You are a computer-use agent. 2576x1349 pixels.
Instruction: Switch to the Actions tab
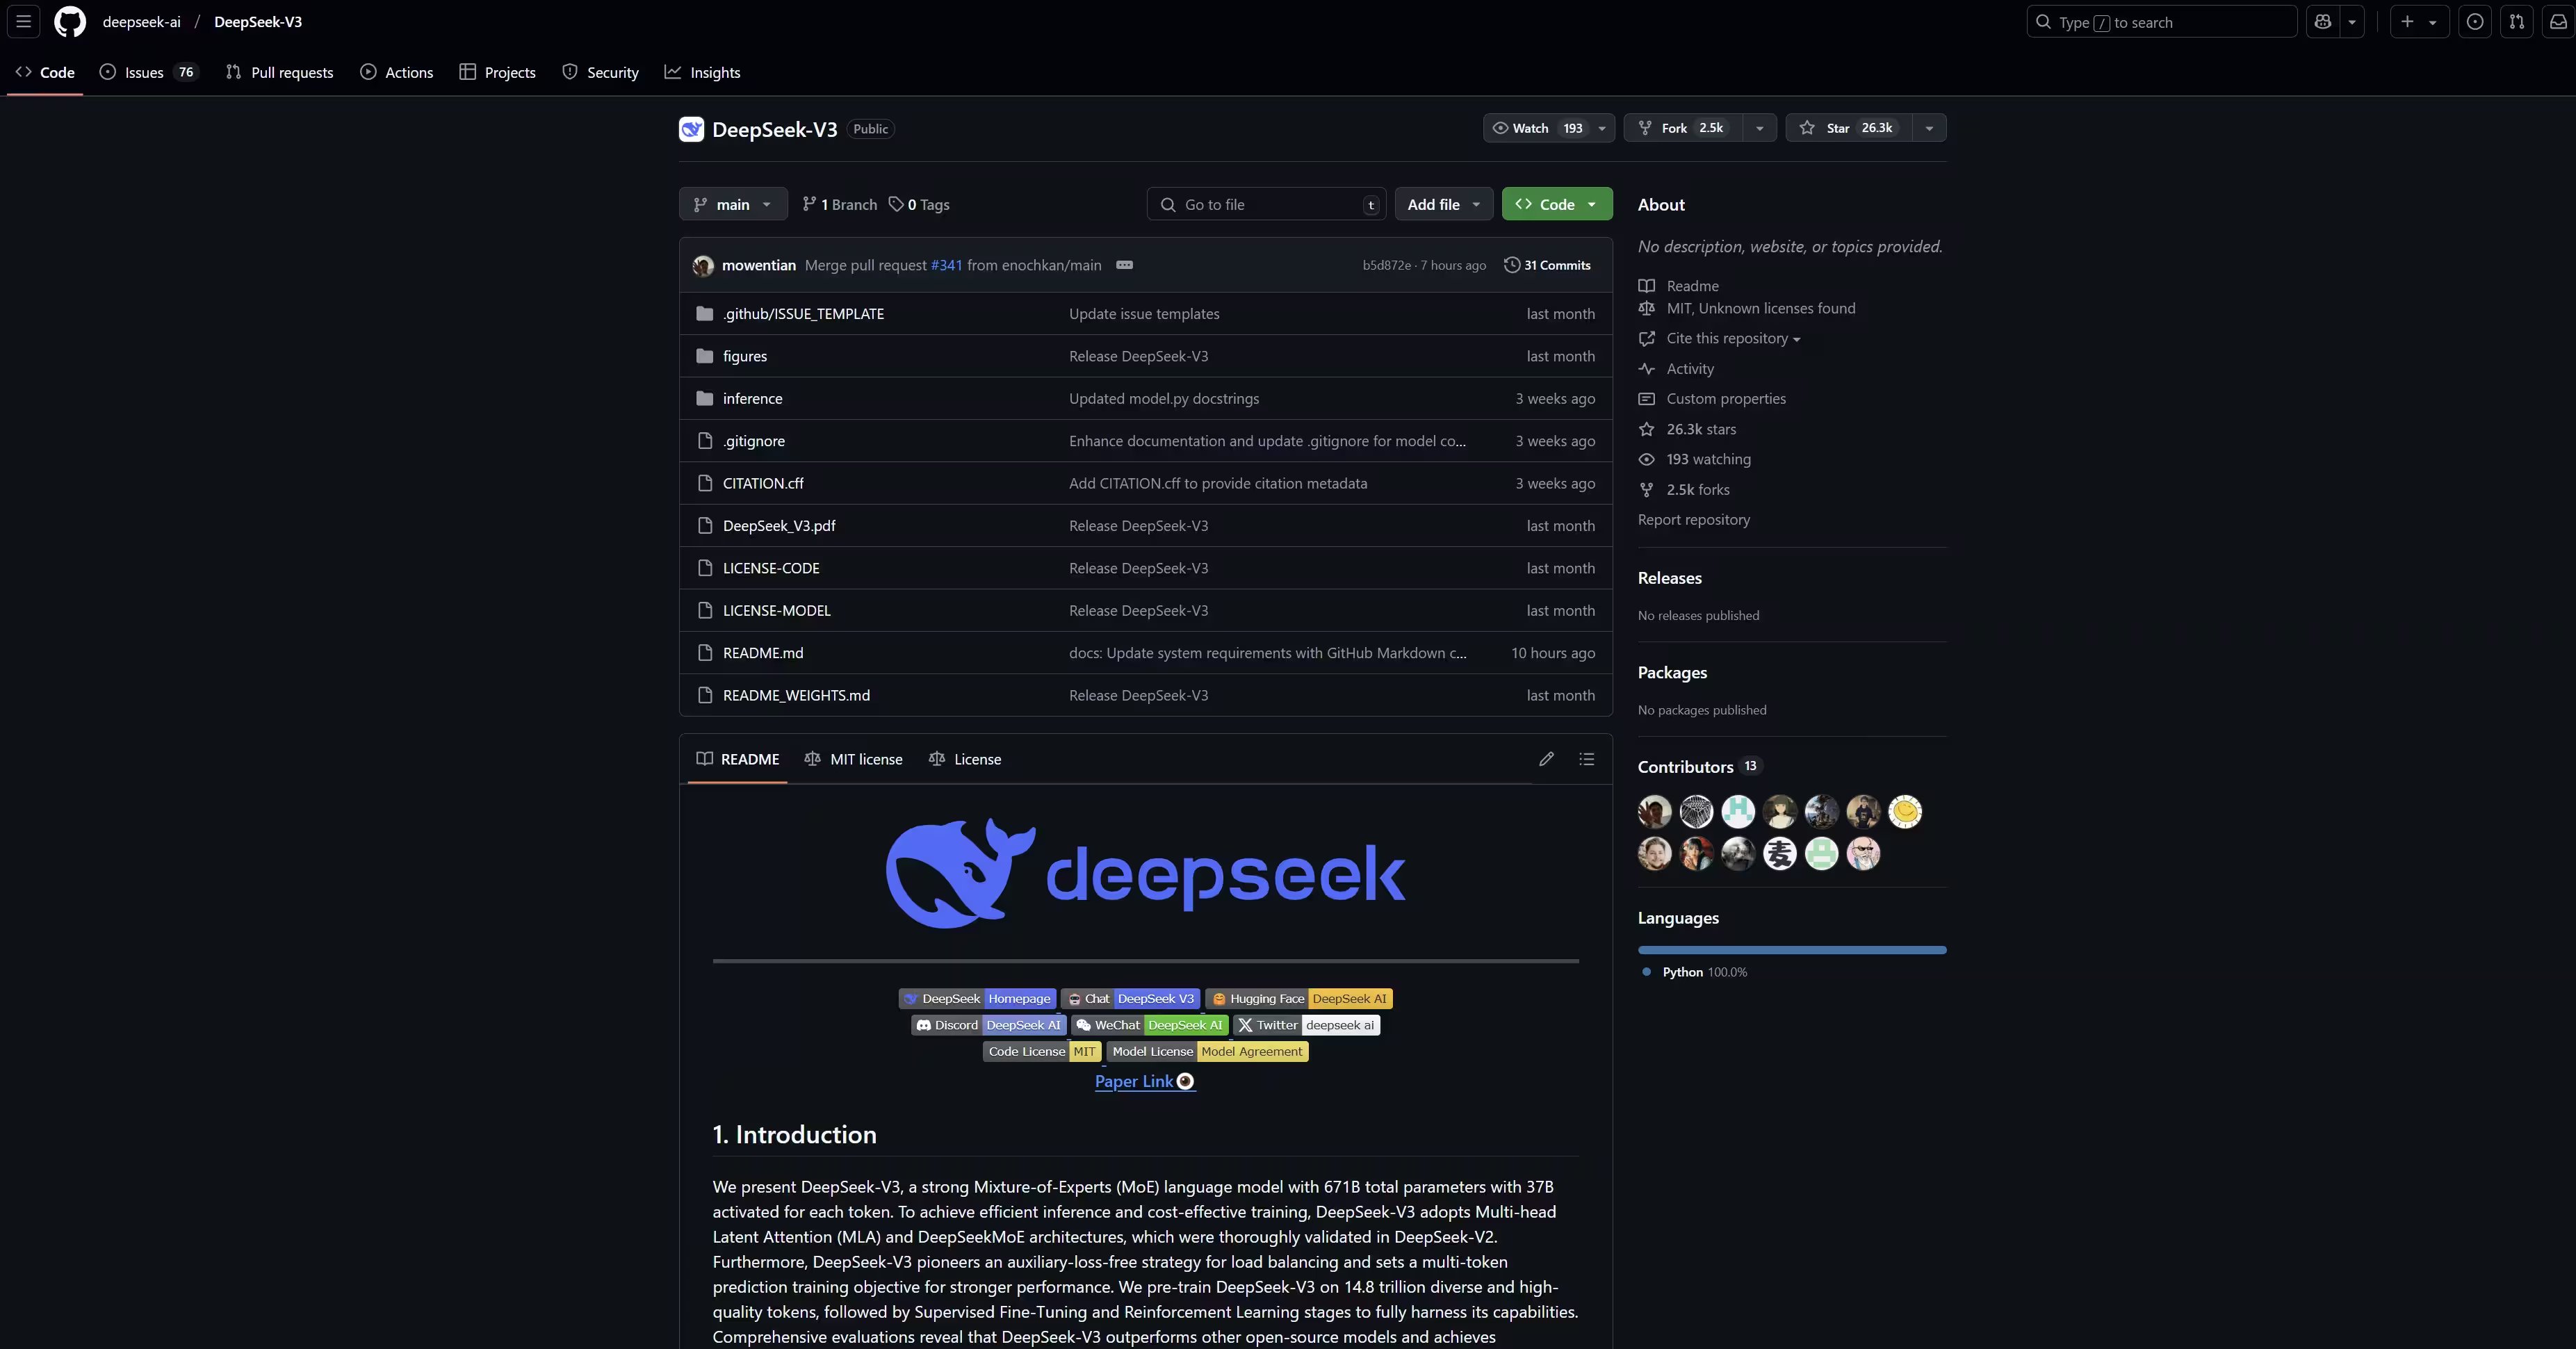[x=397, y=72]
